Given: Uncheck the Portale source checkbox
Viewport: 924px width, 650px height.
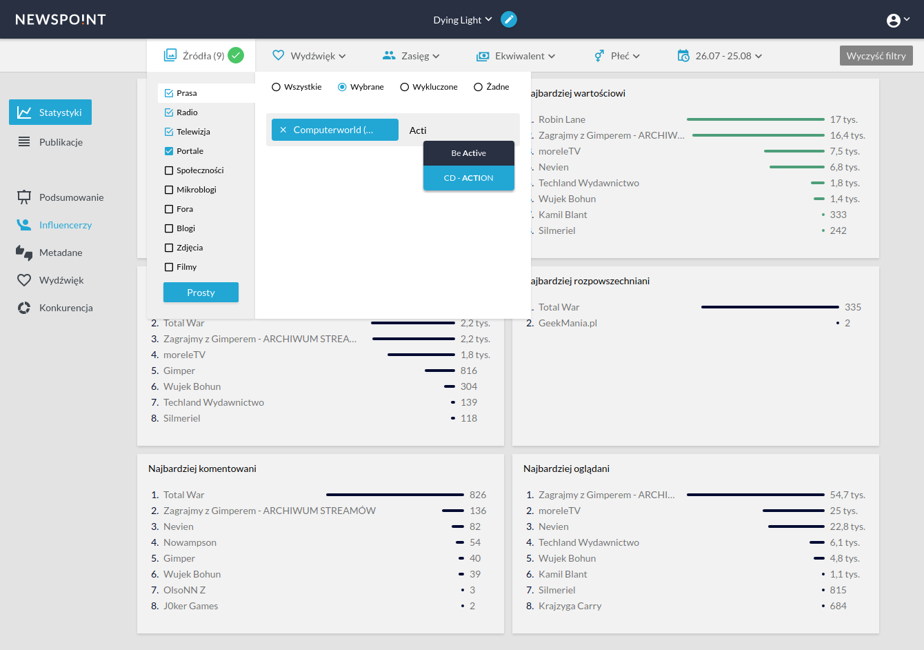Looking at the screenshot, I should [x=169, y=151].
